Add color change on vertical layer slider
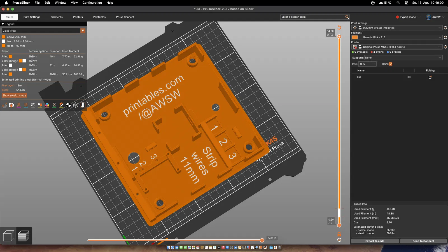Image resolution: width=448 pixels, height=252 pixels. pyautogui.click(x=339, y=37)
